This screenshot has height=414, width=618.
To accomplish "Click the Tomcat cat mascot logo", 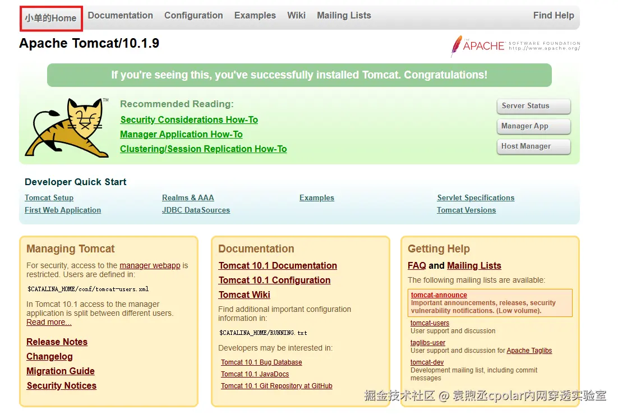I will [67, 128].
